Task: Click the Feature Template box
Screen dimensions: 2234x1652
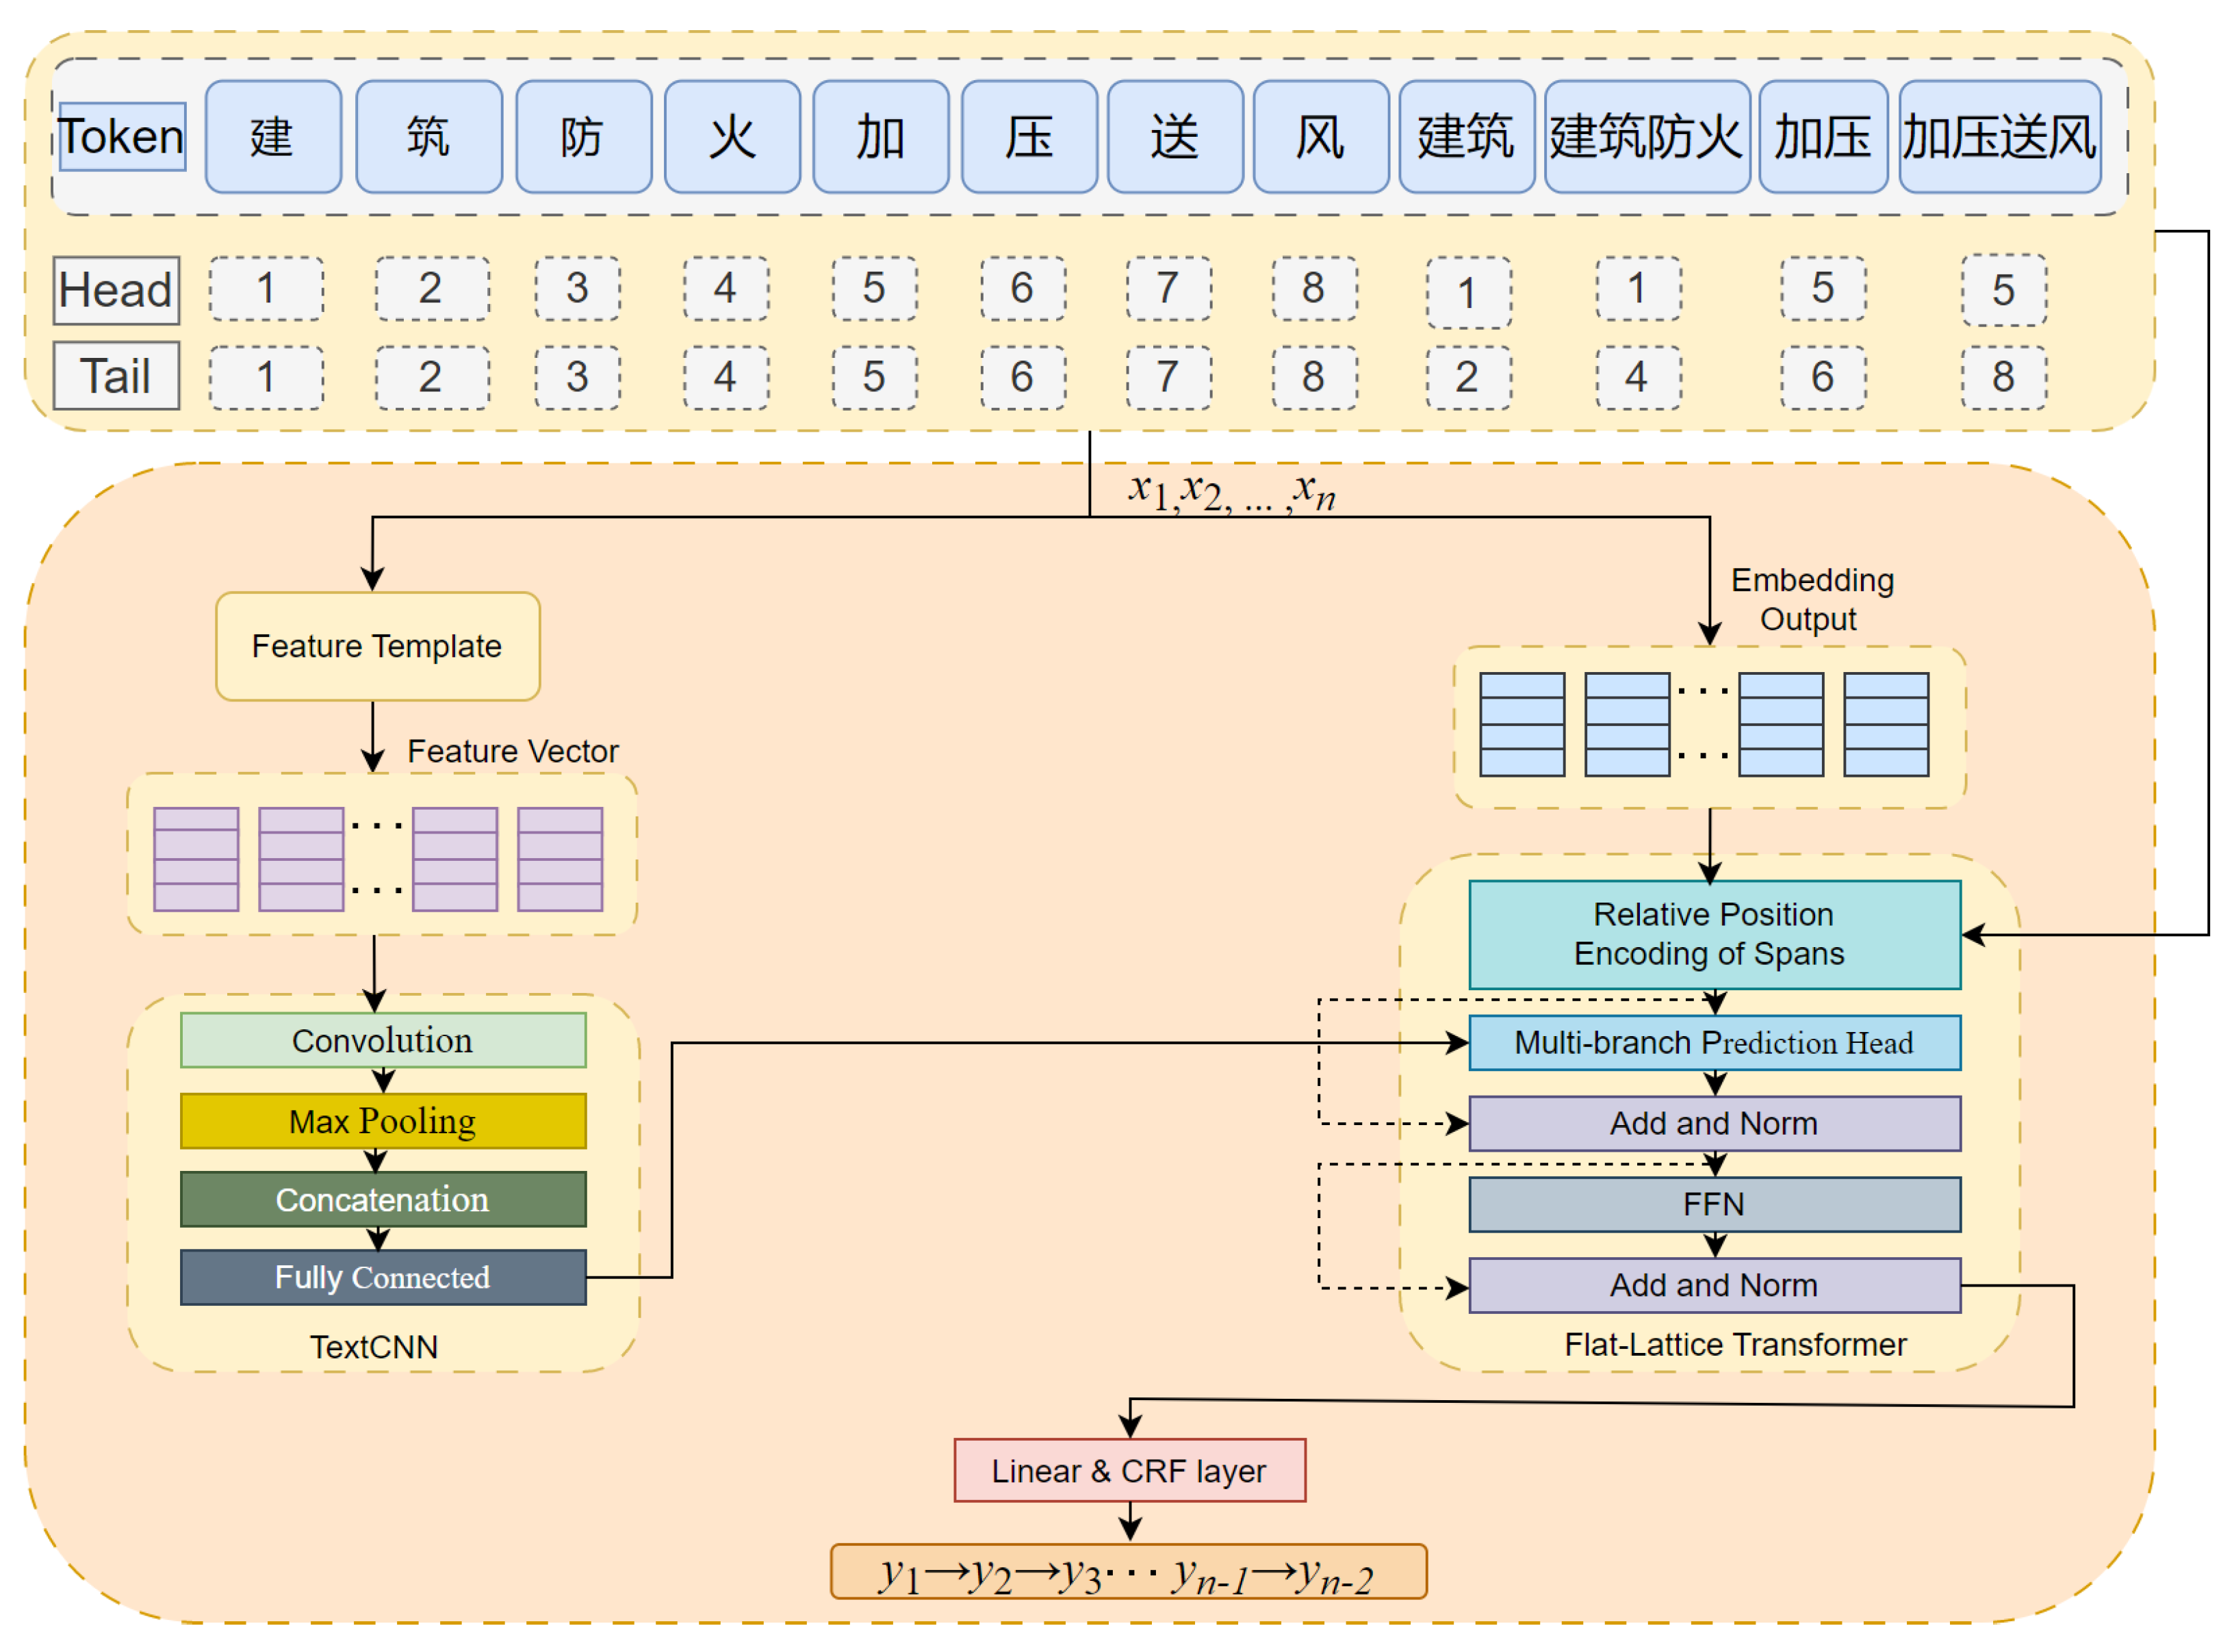Action: click(x=377, y=646)
